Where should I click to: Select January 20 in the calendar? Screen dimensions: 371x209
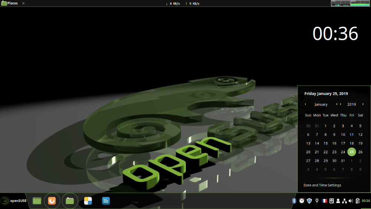pyautogui.click(x=308, y=152)
